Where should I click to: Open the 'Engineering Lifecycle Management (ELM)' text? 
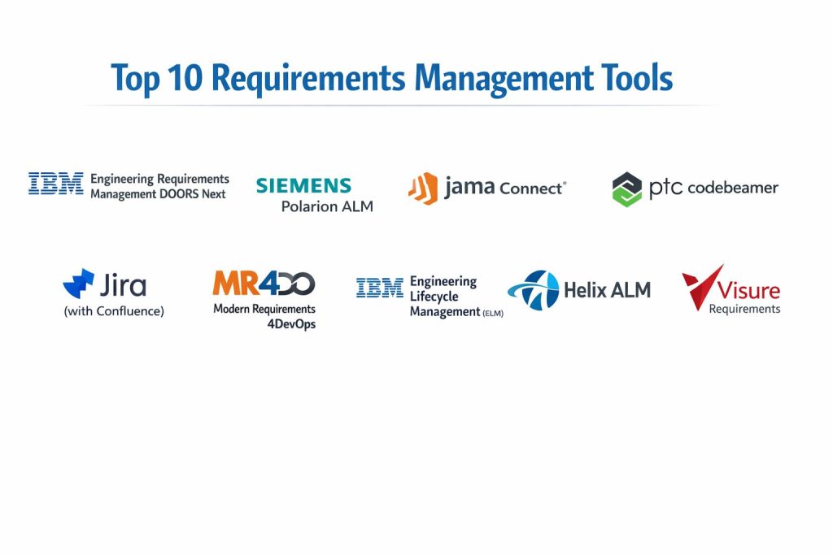pos(450,297)
